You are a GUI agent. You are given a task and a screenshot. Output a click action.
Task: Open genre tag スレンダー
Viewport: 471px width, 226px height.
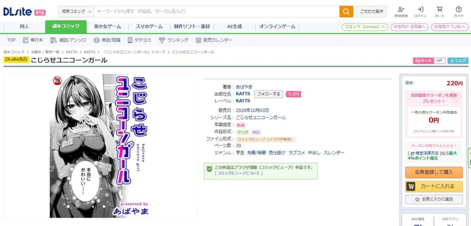point(334,153)
